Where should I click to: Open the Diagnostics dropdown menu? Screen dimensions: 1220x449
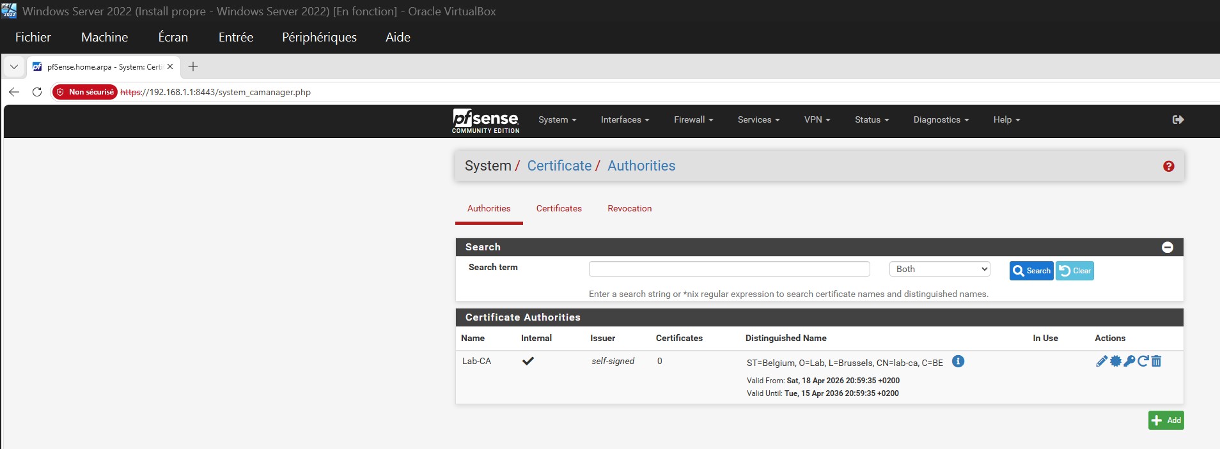click(941, 119)
